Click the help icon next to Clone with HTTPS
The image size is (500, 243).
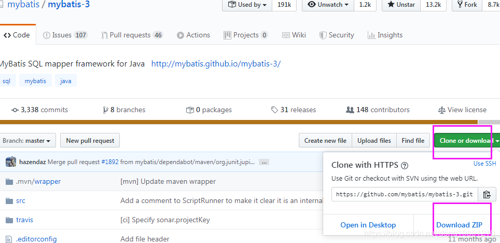405,166
